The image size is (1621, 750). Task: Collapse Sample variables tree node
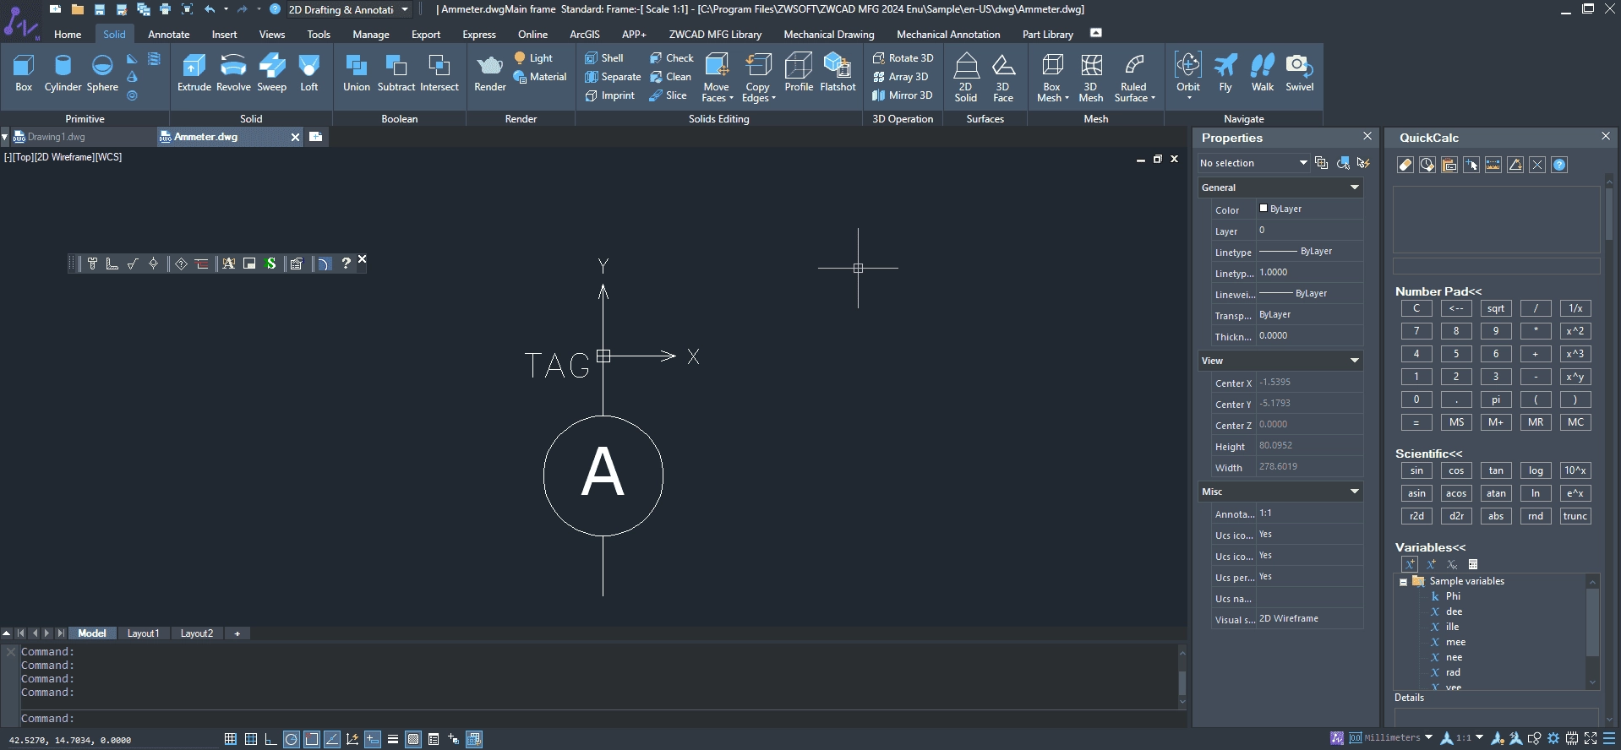click(x=1403, y=582)
